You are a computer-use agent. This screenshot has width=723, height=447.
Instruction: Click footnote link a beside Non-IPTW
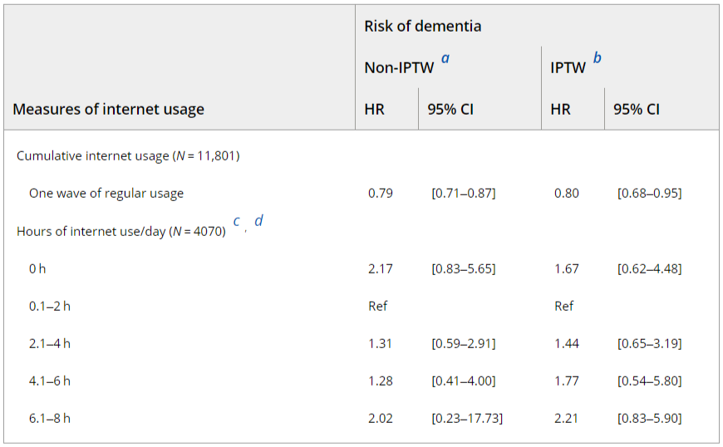[x=445, y=58]
